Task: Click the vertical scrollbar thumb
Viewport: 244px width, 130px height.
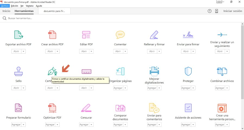Action: click(242, 62)
